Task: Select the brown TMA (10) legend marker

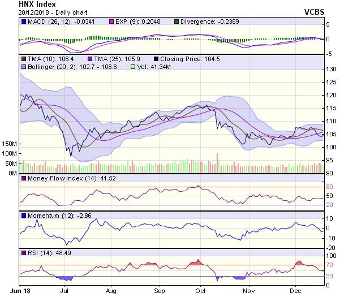Action: (23, 58)
